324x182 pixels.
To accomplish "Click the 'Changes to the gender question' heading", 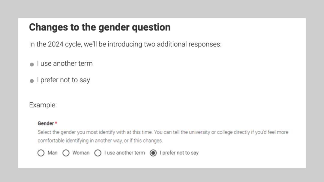I will coord(100,27).
